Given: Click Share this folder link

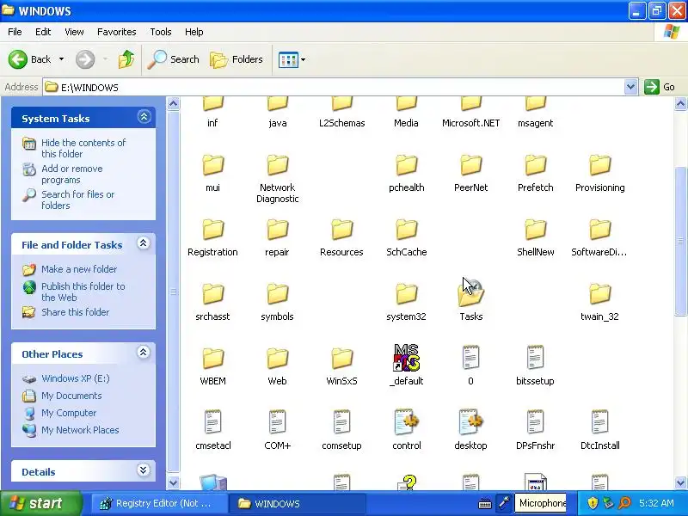Looking at the screenshot, I should [75, 312].
